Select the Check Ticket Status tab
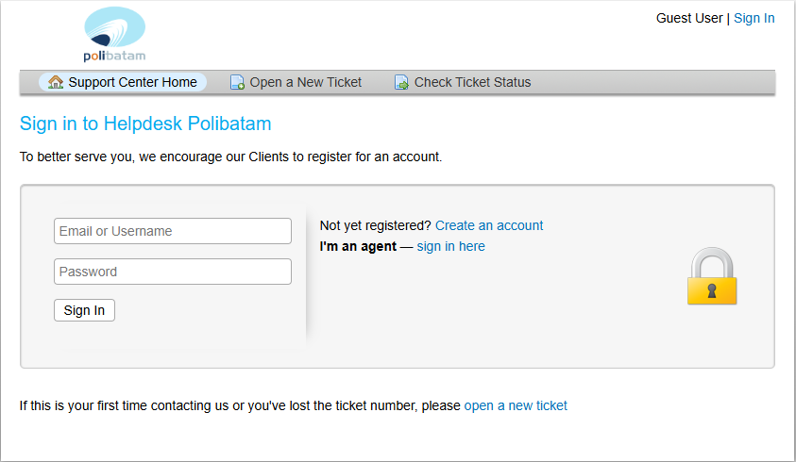Viewport: 796px width, 462px height. 472,82
